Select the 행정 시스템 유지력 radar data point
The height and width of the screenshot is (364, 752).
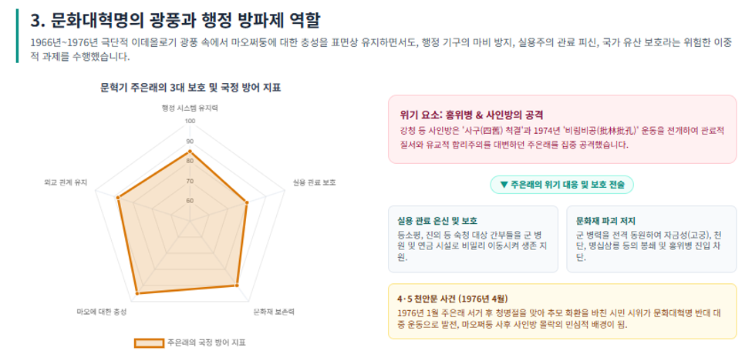190,152
